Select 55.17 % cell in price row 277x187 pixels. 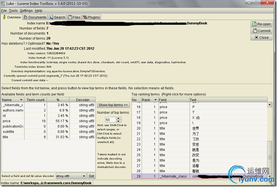(x=58, y=121)
